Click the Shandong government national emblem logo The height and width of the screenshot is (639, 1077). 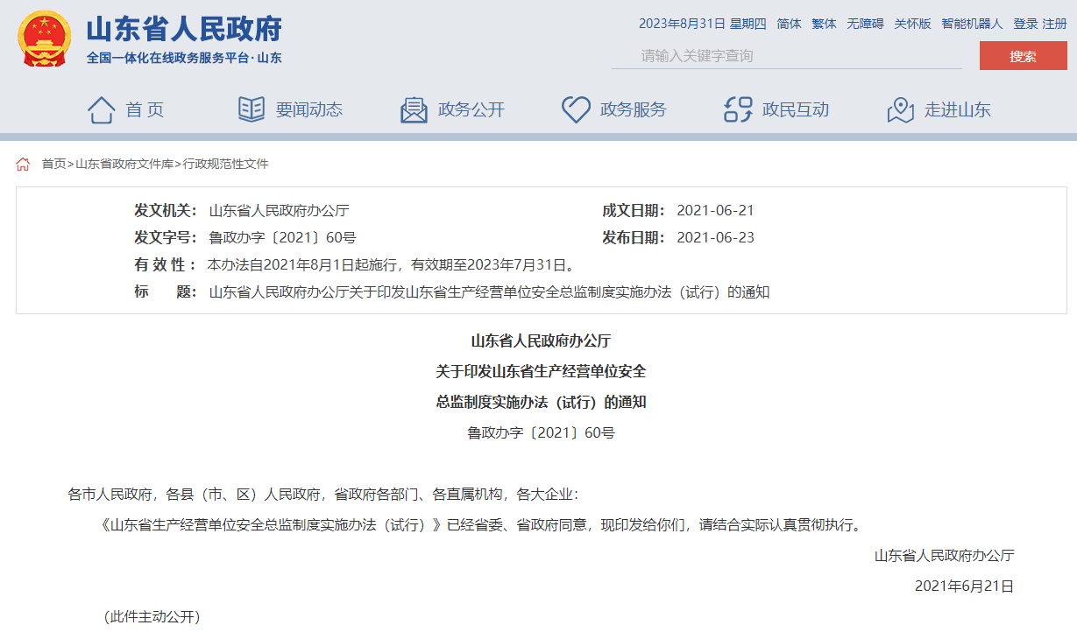tap(45, 39)
